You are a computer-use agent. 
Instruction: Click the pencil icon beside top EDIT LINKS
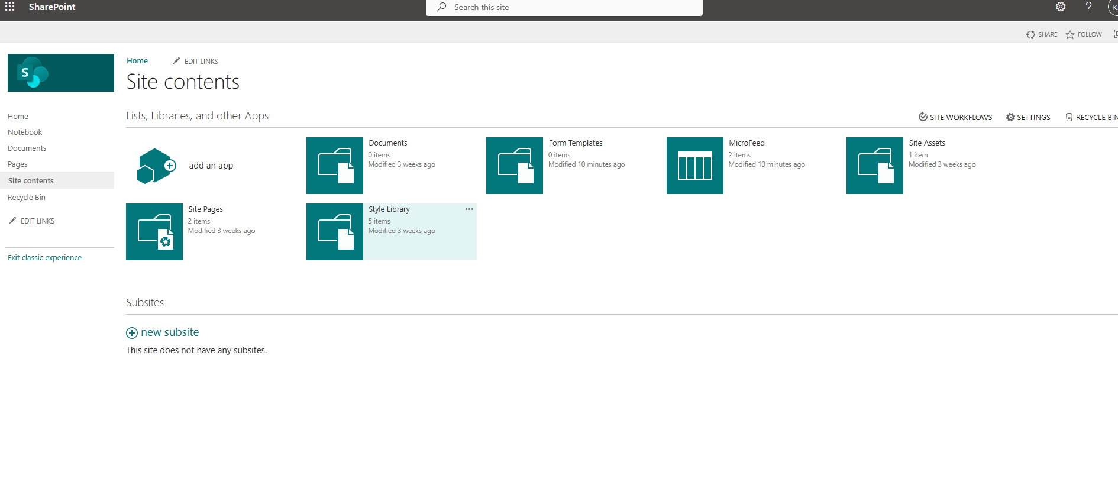point(176,61)
